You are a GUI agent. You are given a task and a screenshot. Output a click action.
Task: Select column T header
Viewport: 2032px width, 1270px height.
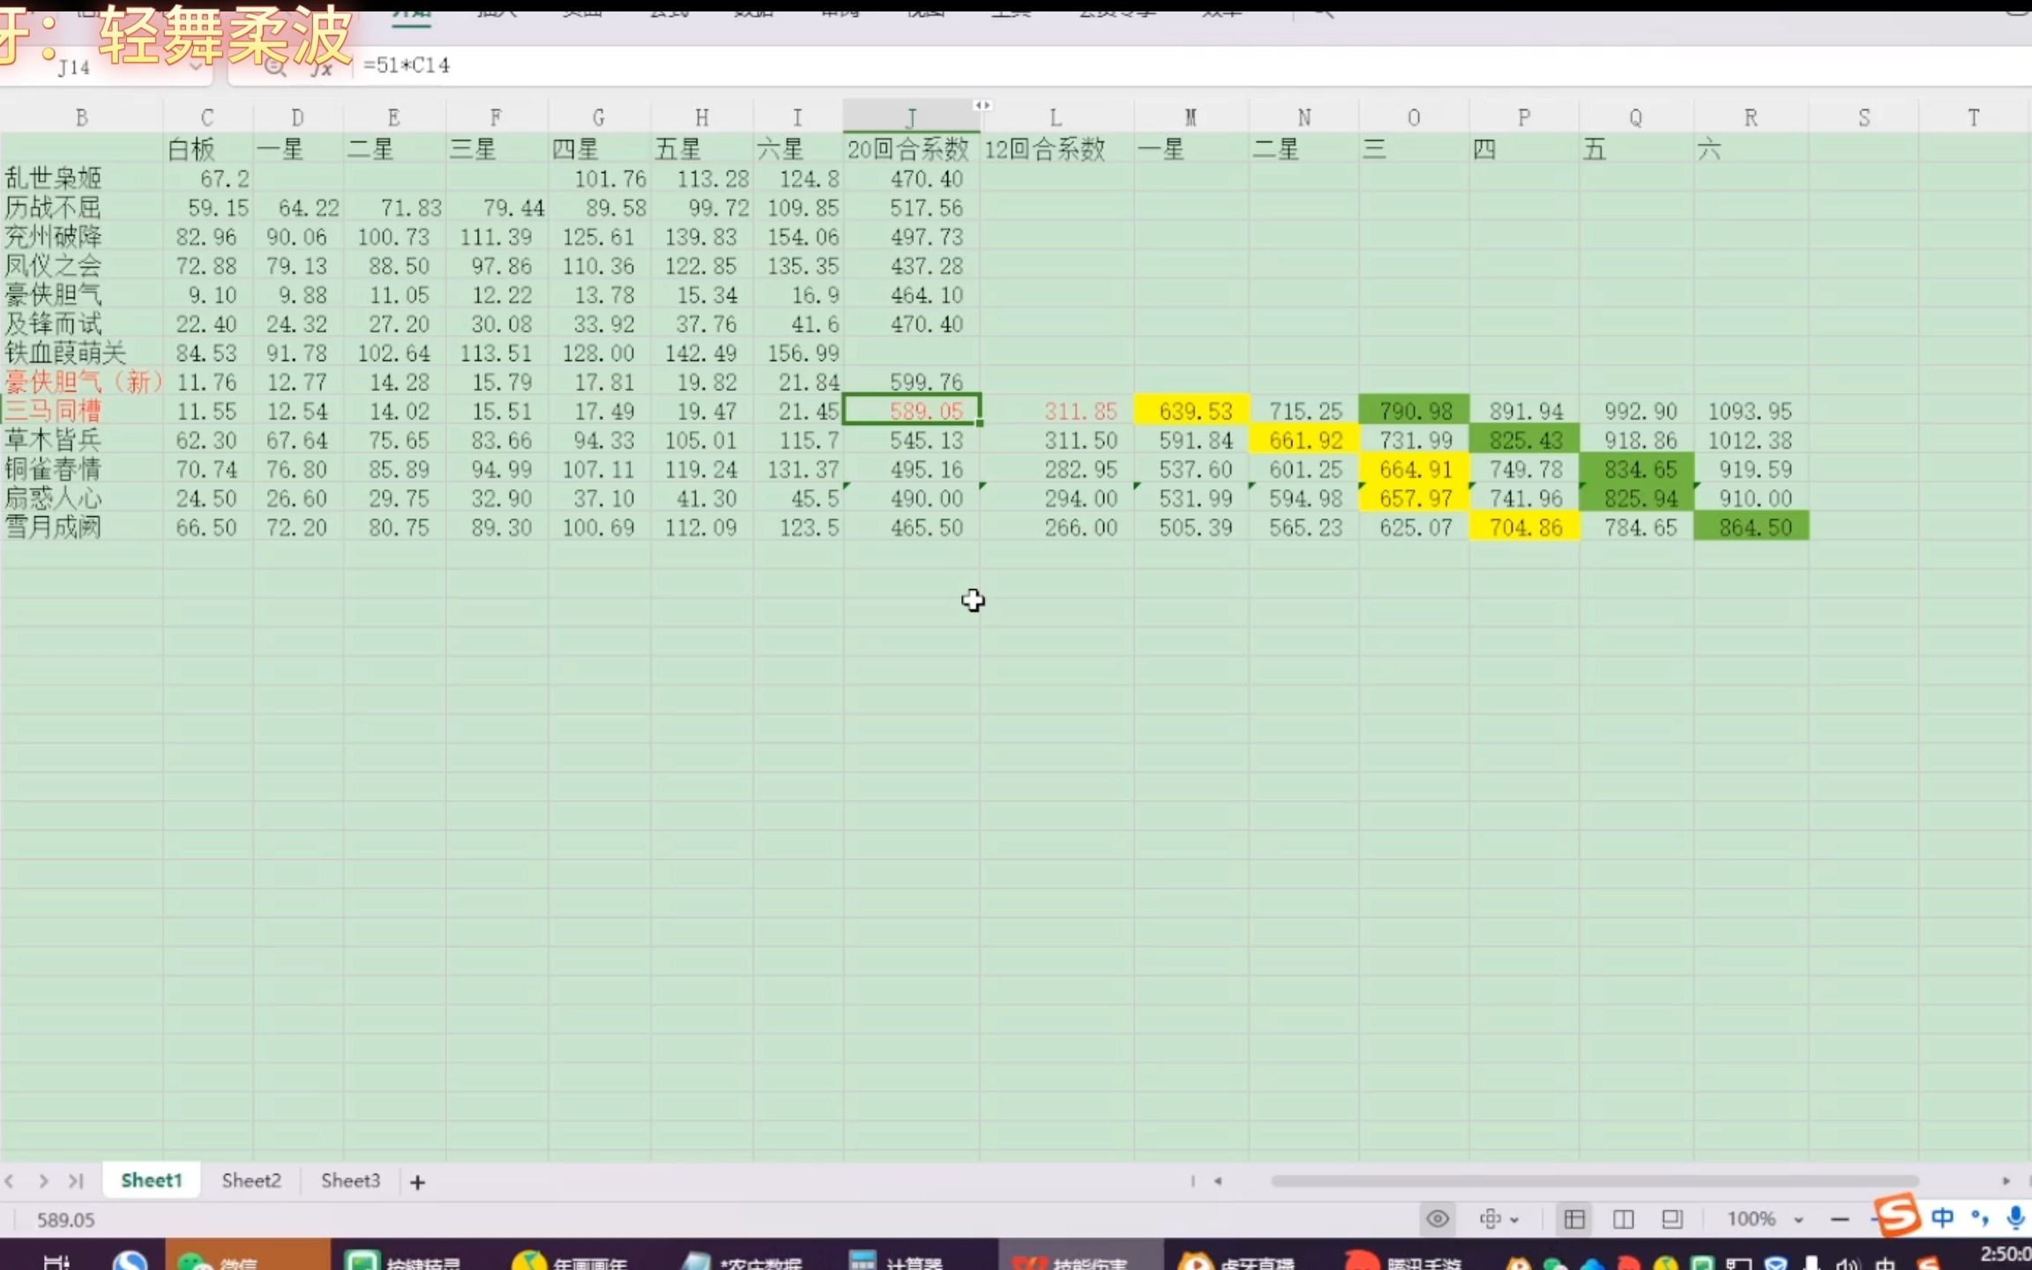[1974, 117]
